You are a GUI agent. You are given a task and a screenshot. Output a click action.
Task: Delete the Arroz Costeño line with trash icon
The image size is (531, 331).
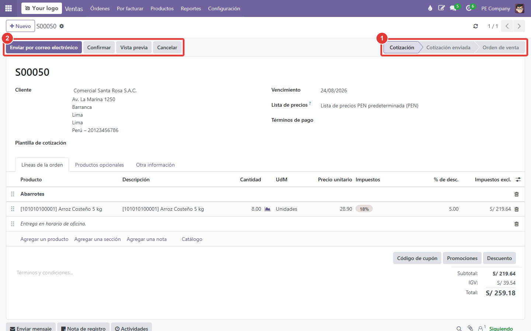coord(516,209)
